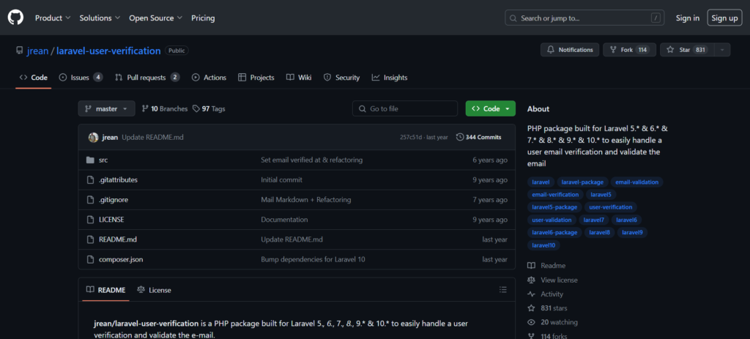Click the laravel-package topic tag
Image resolution: width=750 pixels, height=339 pixels.
point(582,182)
